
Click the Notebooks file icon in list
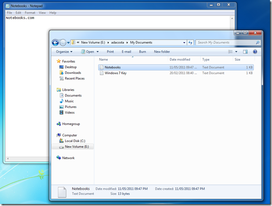click(102, 67)
